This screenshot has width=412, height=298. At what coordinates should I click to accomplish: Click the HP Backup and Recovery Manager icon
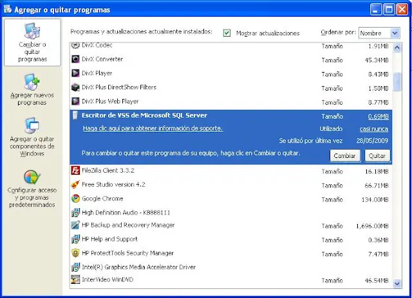[75, 225]
